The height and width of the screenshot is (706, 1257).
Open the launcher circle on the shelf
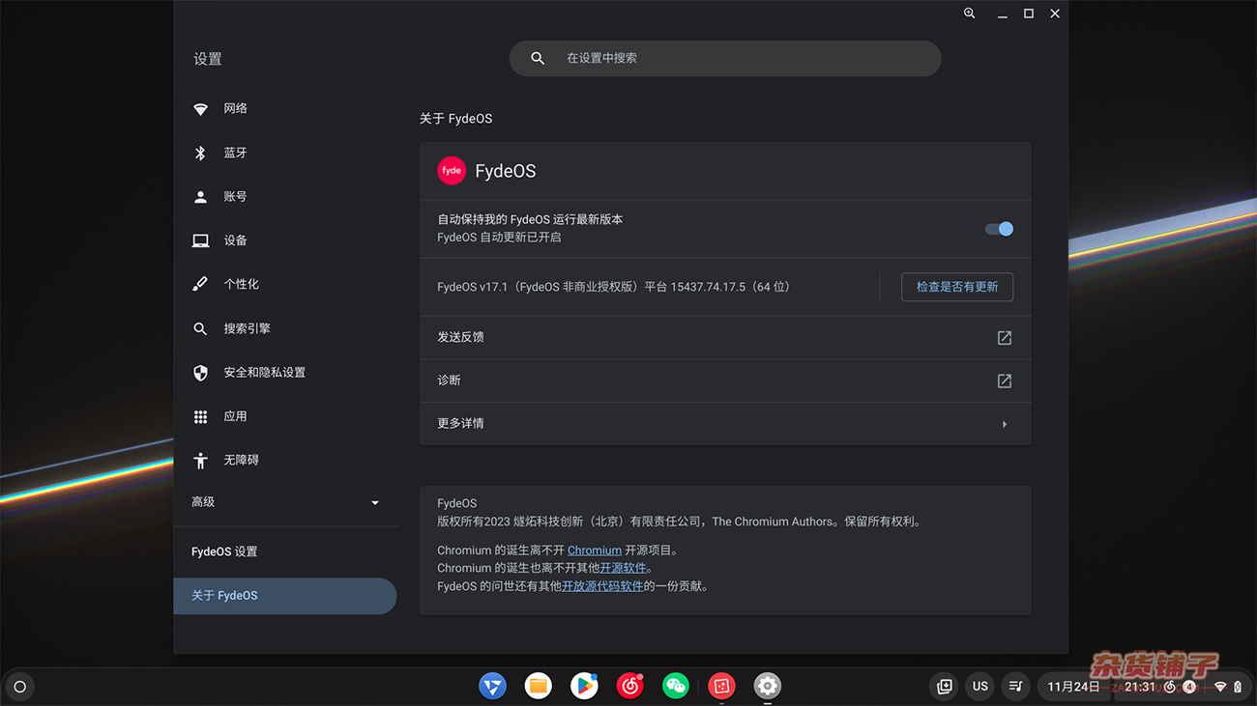coord(19,687)
